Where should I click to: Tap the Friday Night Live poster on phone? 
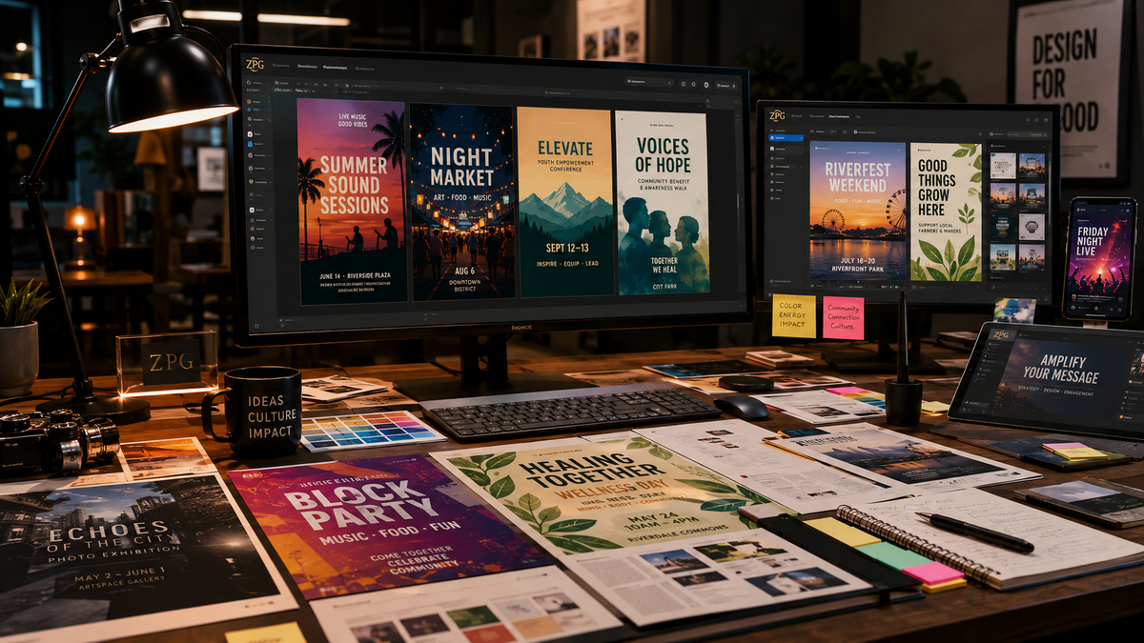tap(1099, 255)
